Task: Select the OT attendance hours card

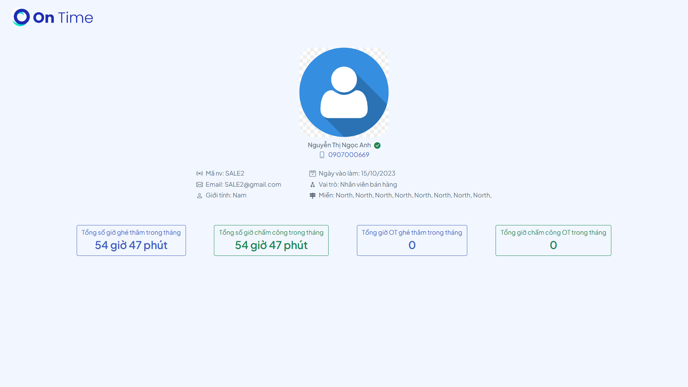Action: click(553, 240)
